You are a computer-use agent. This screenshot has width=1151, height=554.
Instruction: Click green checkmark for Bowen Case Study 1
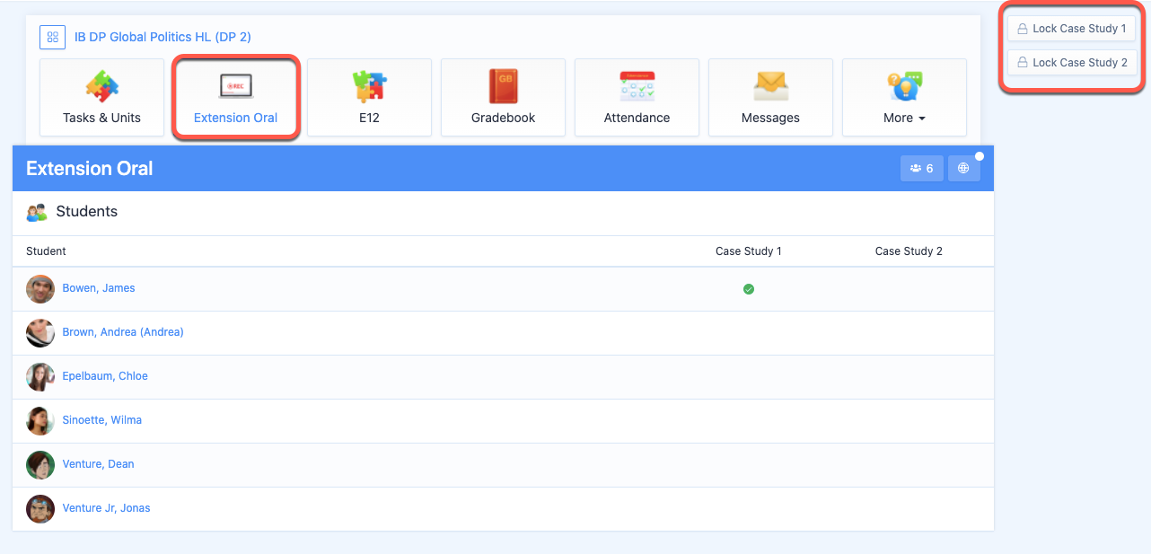[749, 289]
